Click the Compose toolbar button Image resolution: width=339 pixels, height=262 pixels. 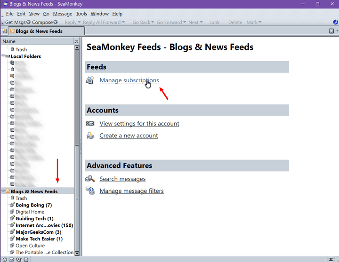pos(42,22)
